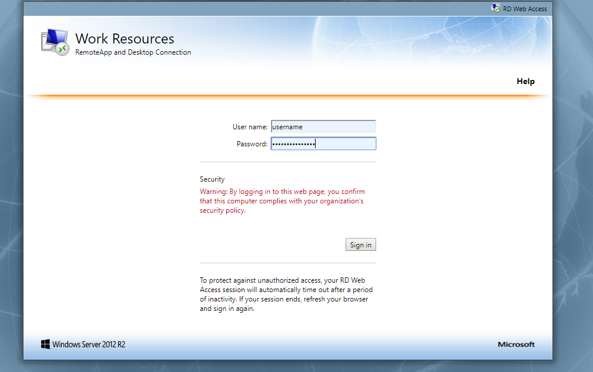Click the Microsoft logo text
This screenshot has height=372, width=593.
pyautogui.click(x=516, y=344)
